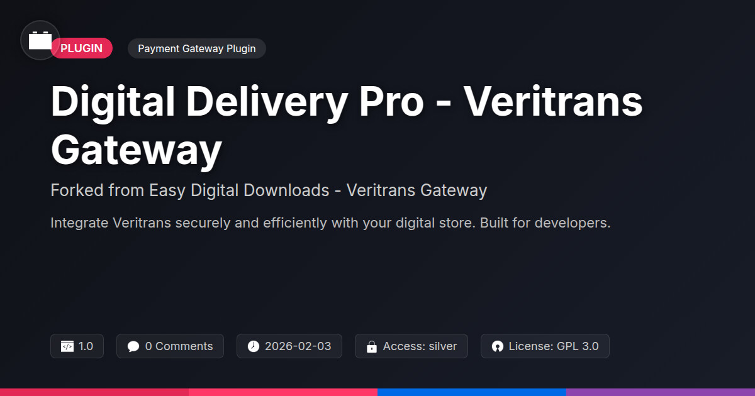Click the clock icon beside the date
Screen dimensions: 755x396
[x=254, y=346]
